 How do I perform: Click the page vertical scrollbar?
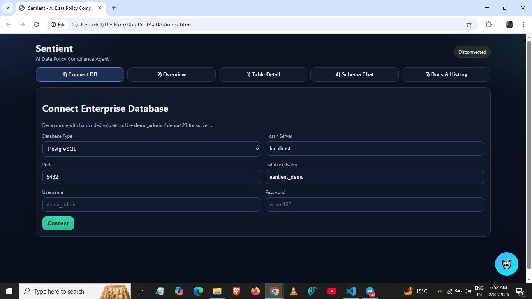coord(529,155)
